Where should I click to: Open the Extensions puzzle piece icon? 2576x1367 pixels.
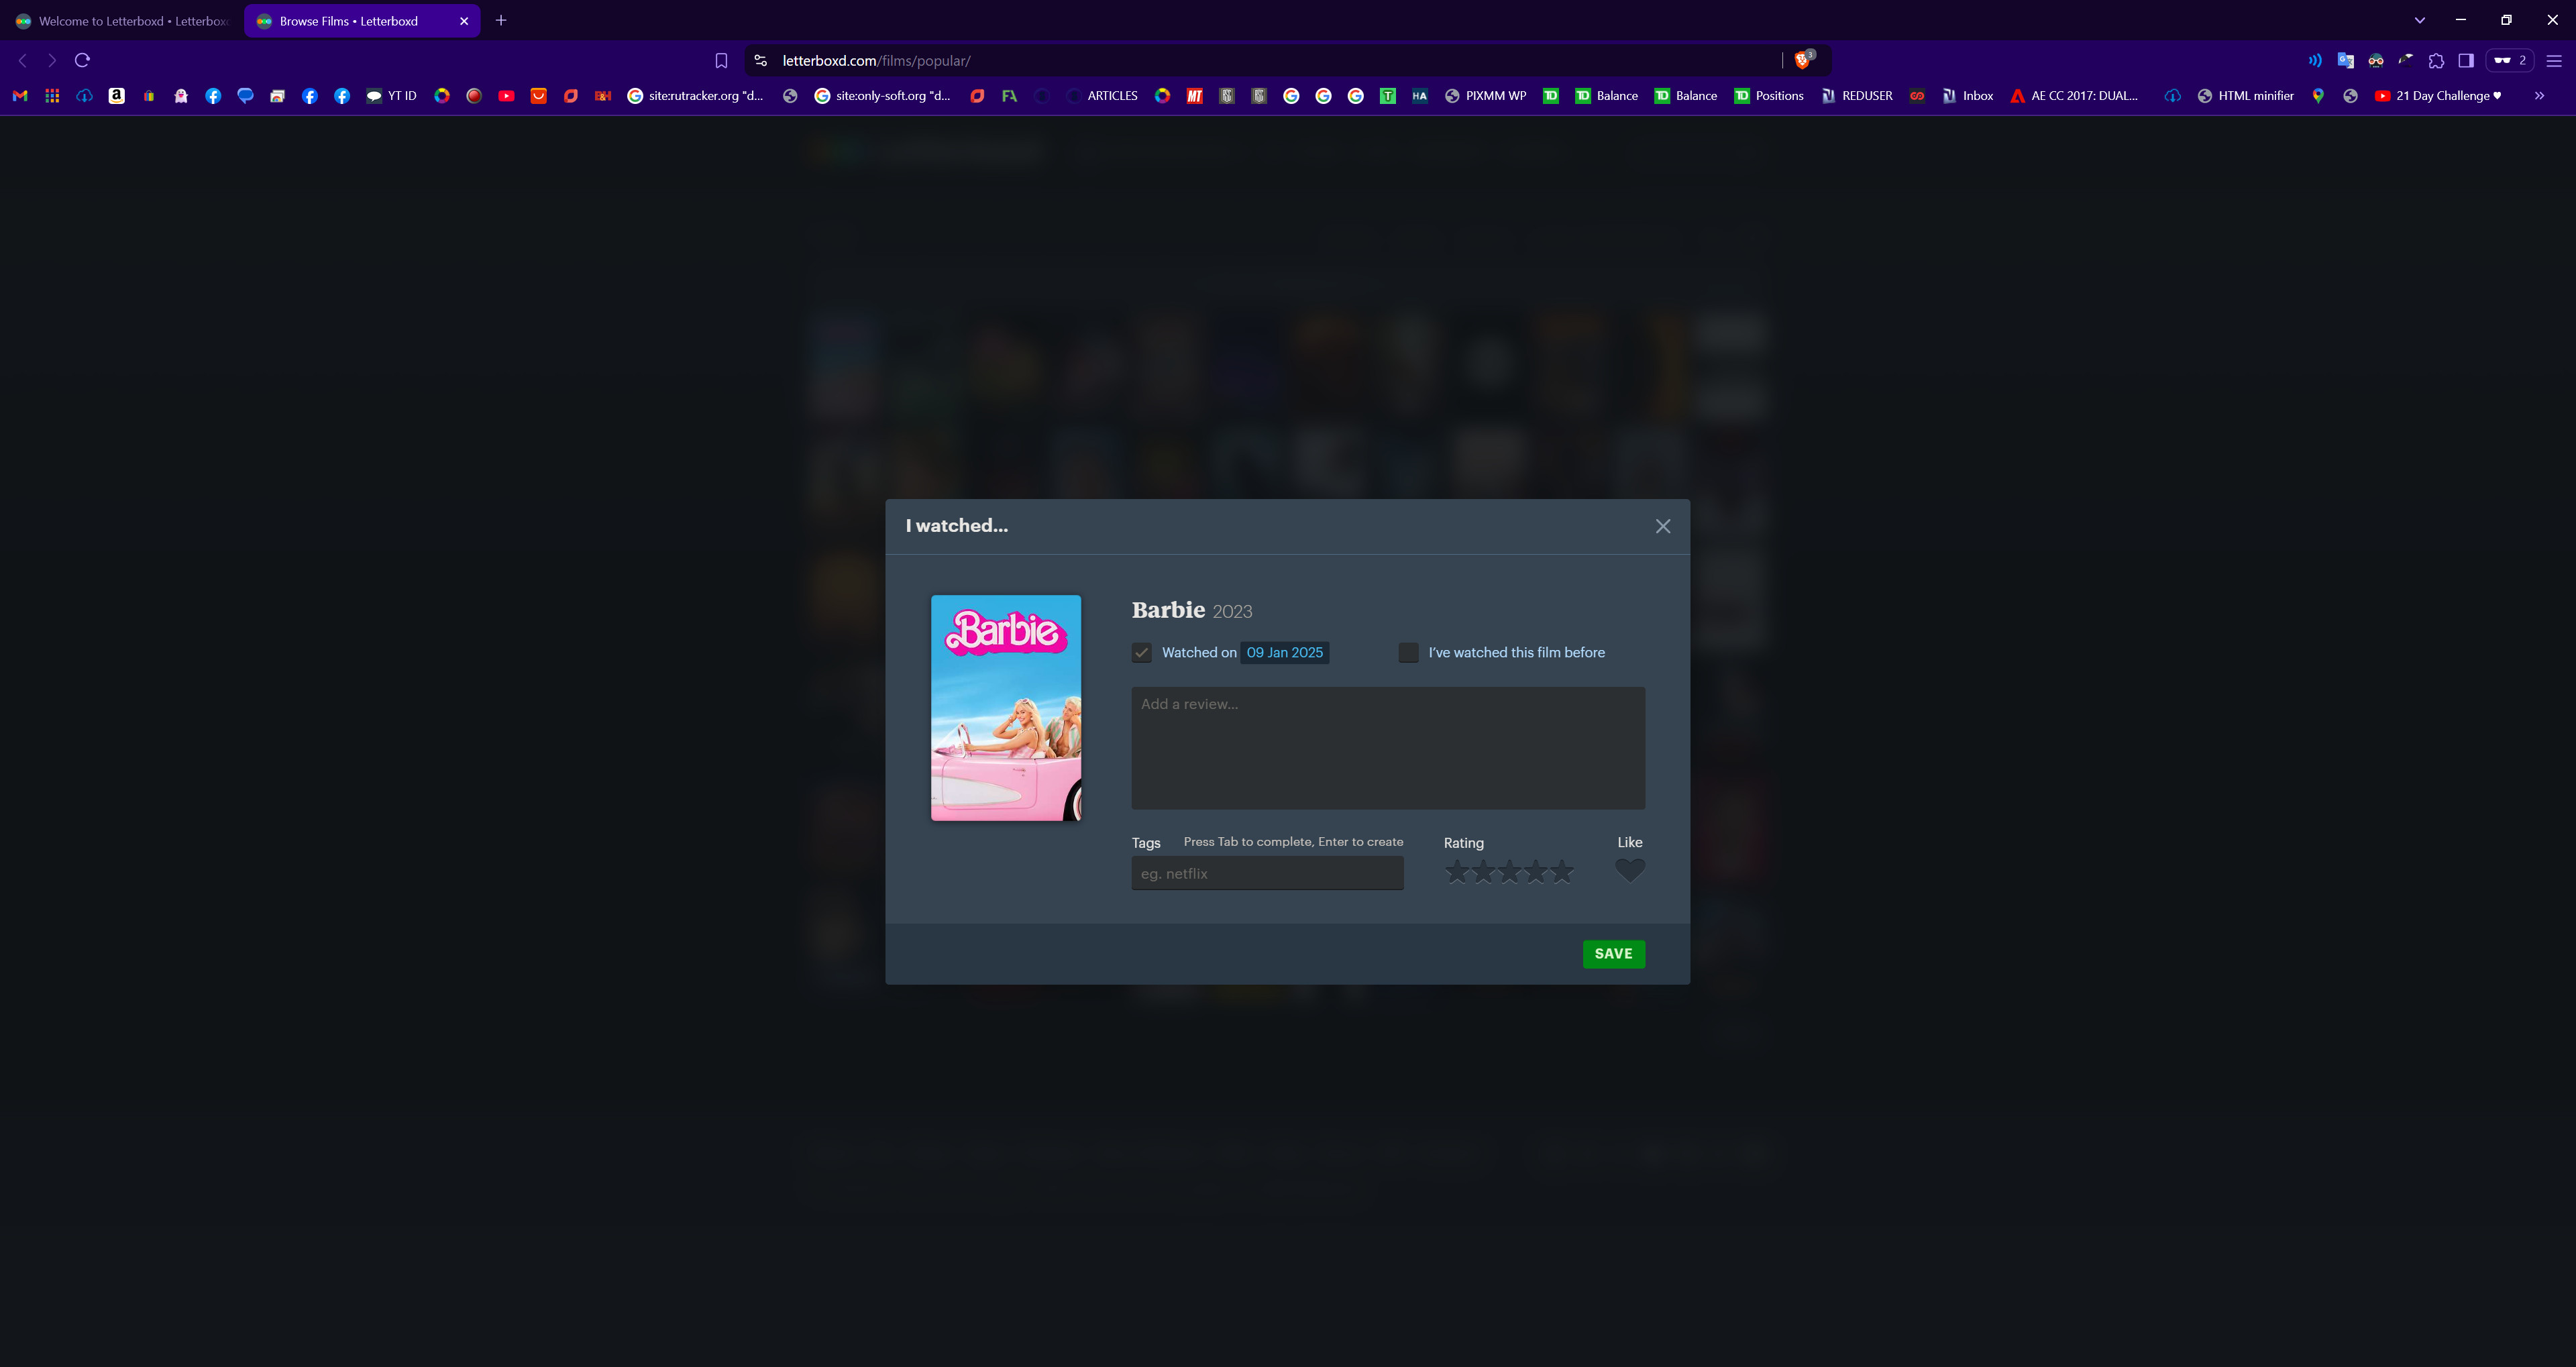tap(2436, 60)
